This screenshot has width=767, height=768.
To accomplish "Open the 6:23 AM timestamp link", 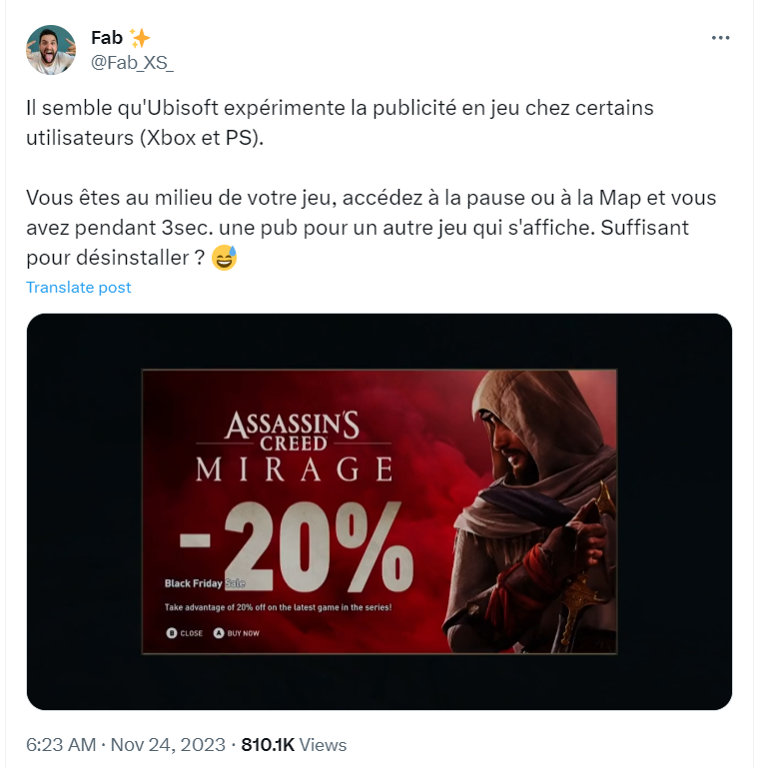I will point(61,744).
